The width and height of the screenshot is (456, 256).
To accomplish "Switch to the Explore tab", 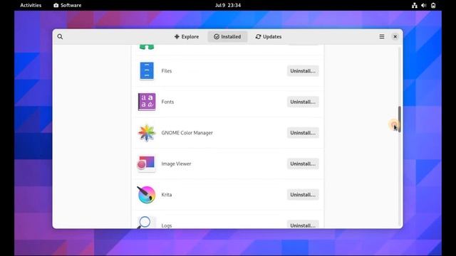I will tap(187, 36).
